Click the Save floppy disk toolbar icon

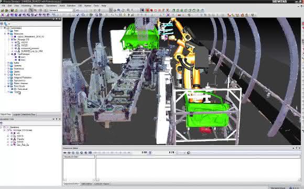point(12,10)
